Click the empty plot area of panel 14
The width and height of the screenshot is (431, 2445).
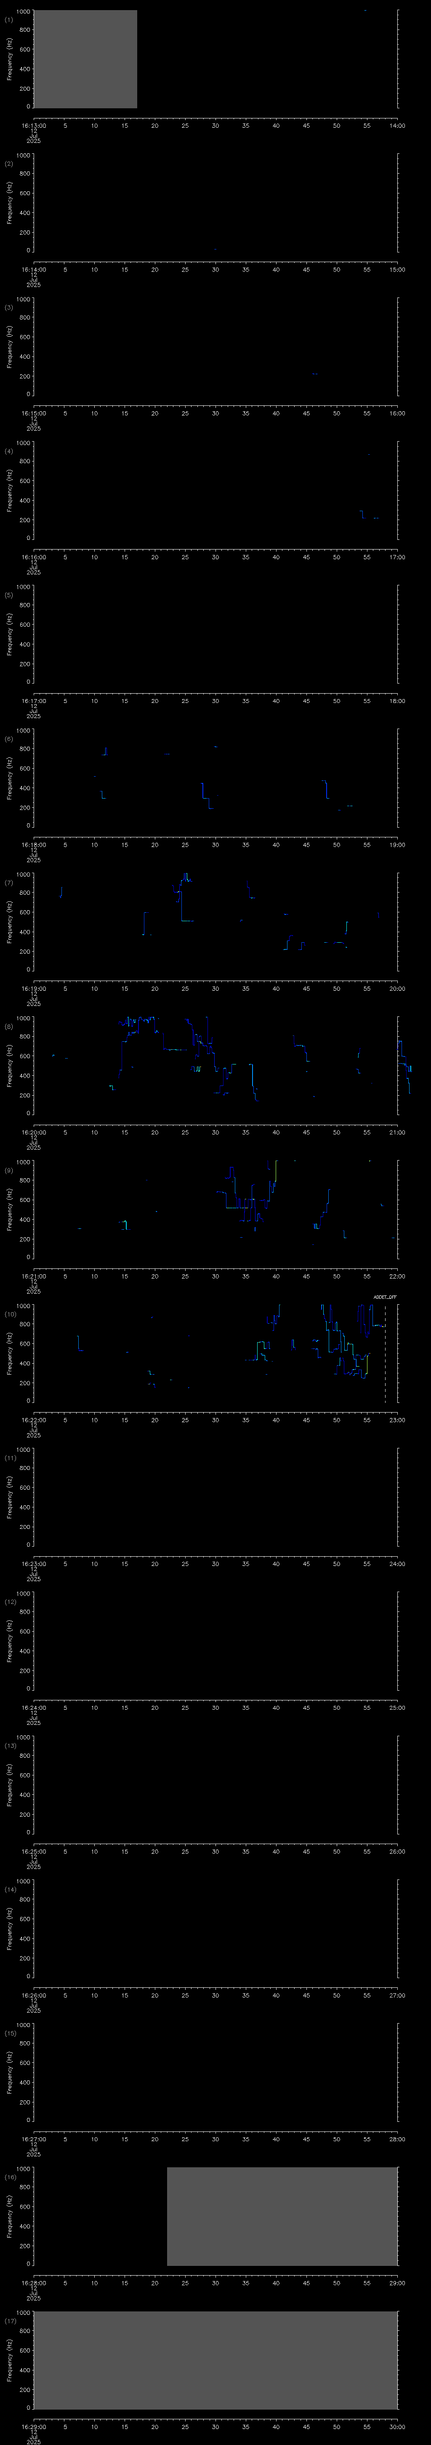point(215,1929)
